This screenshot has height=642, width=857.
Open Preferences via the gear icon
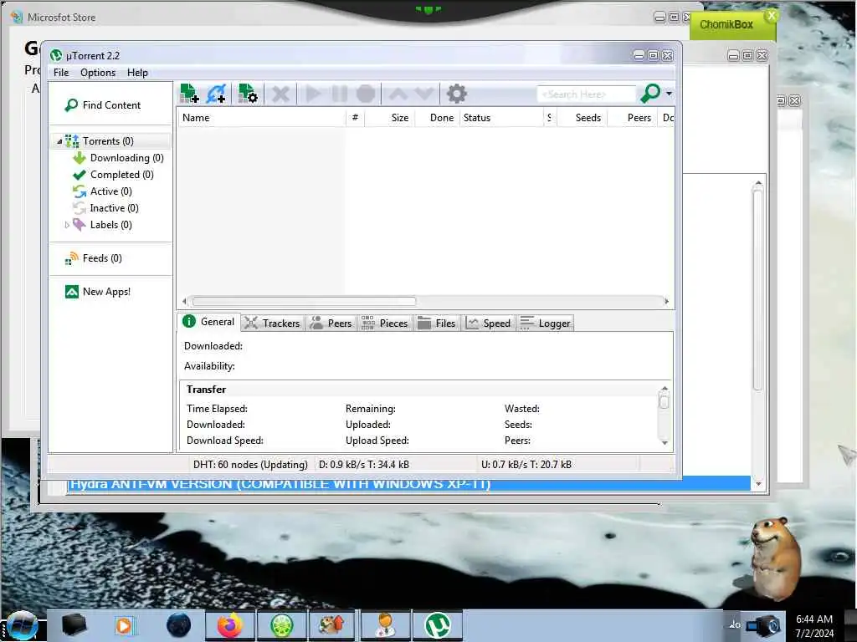[x=456, y=94]
